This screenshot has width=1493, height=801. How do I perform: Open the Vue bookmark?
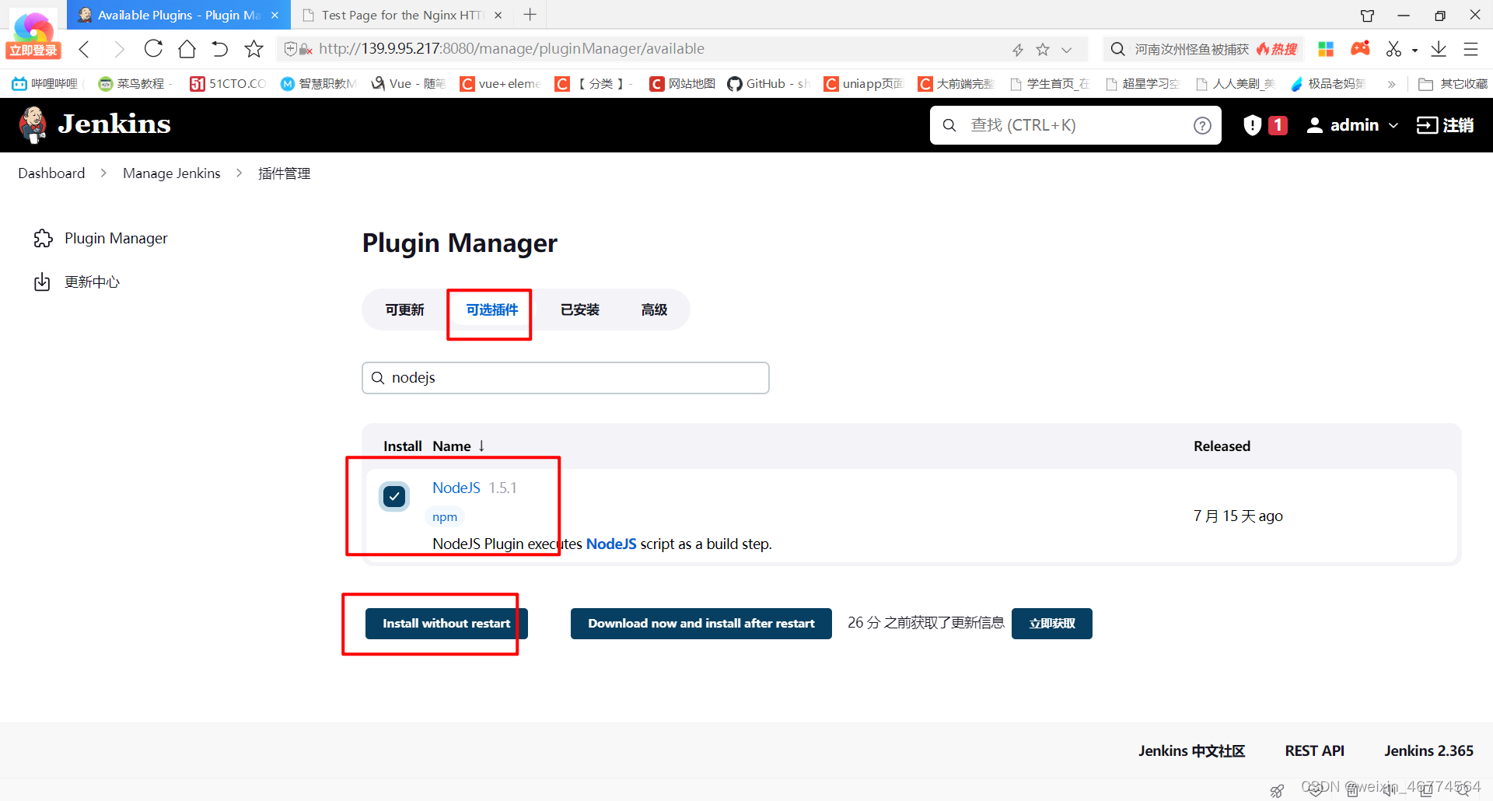tap(407, 83)
